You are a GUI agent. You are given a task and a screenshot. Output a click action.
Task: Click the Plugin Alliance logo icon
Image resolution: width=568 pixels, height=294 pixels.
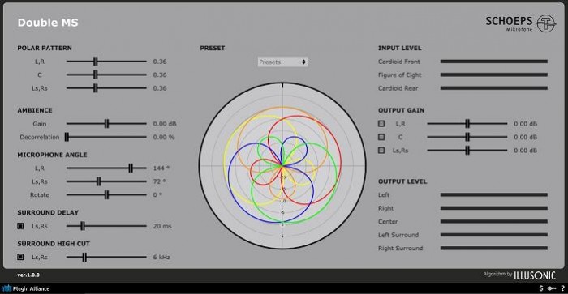coord(6,288)
